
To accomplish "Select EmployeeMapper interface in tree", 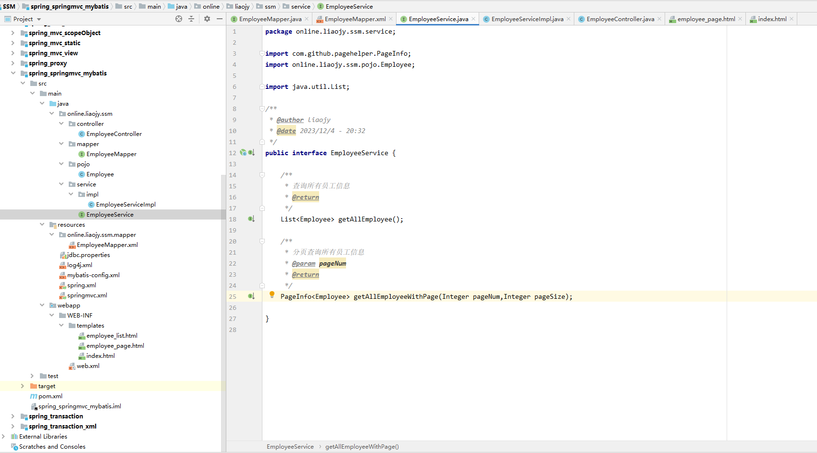I will (x=111, y=154).
